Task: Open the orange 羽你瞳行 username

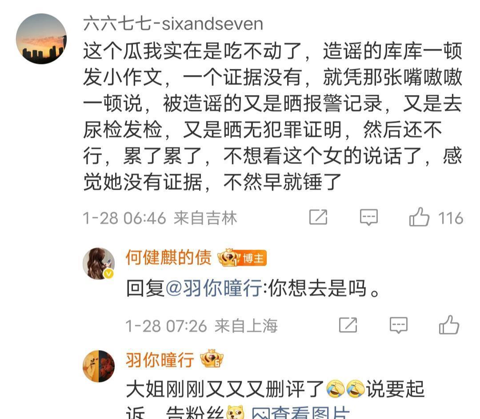Action: tap(160, 359)
